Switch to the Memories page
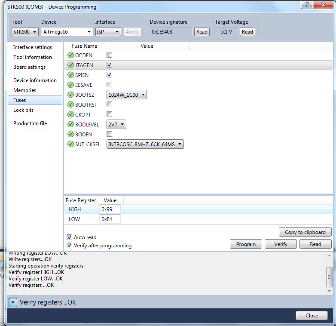The height and width of the screenshot is (326, 336). pos(24,90)
